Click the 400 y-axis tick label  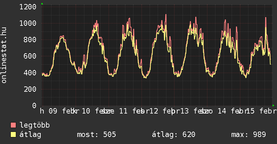click(x=30, y=73)
